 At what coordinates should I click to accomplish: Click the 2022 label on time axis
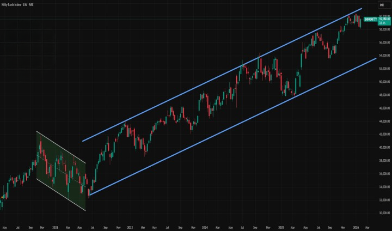[54, 226]
